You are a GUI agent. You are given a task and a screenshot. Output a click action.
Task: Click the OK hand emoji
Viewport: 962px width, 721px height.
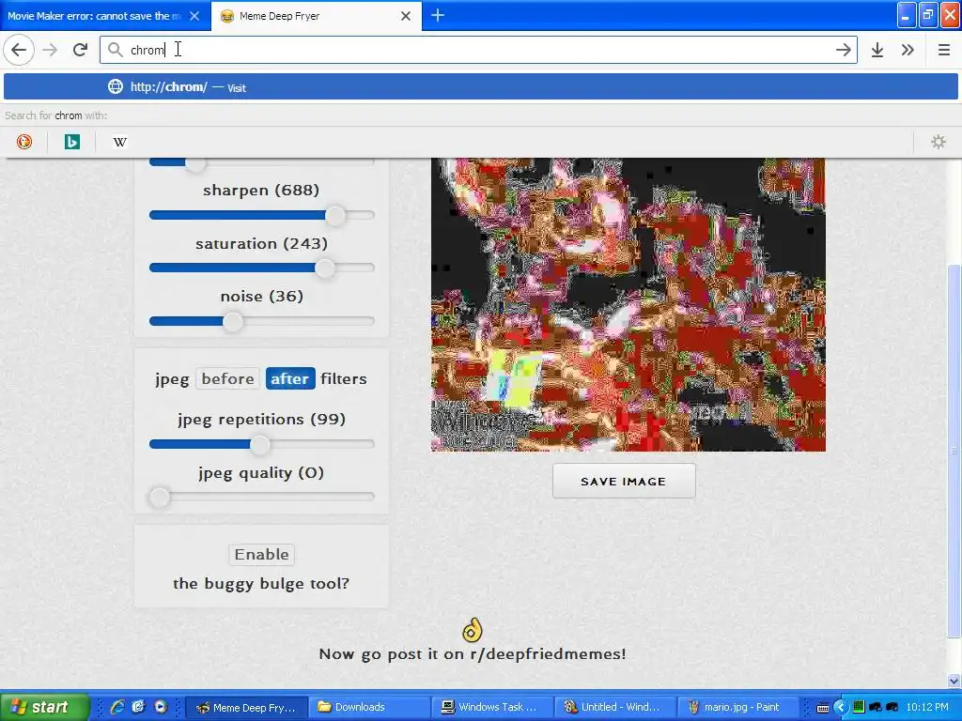coord(472,630)
